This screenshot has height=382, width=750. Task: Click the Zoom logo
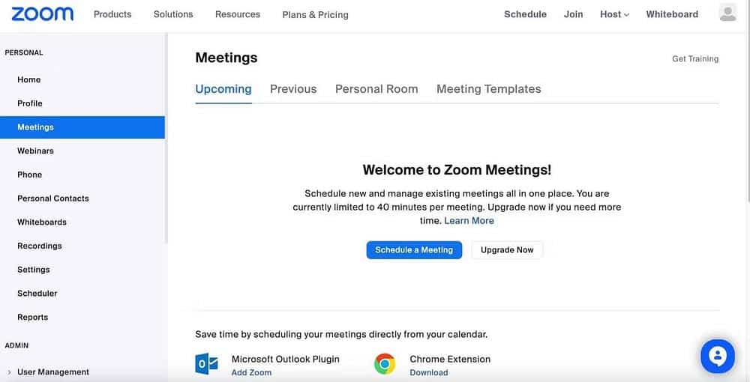pos(43,13)
